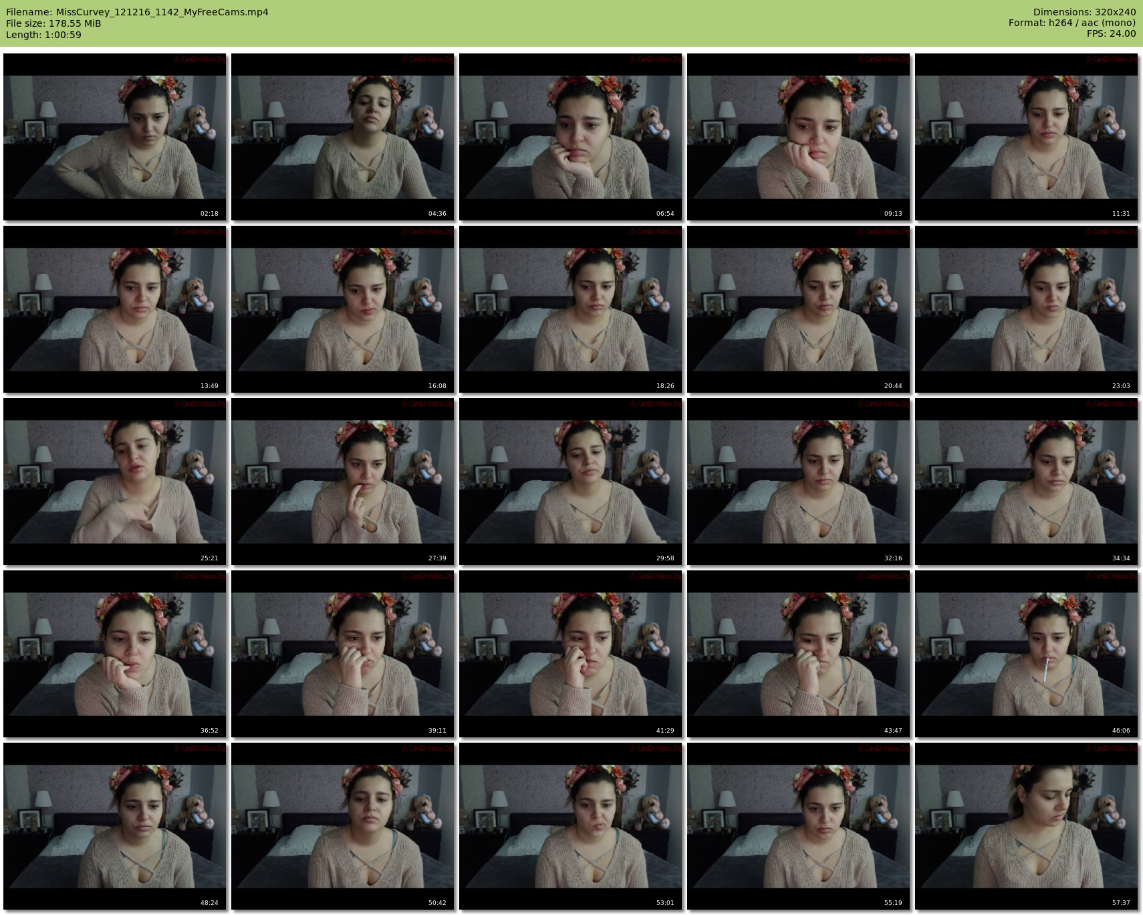
Task: Choose the frame timestamped 55:19
Action: (799, 826)
